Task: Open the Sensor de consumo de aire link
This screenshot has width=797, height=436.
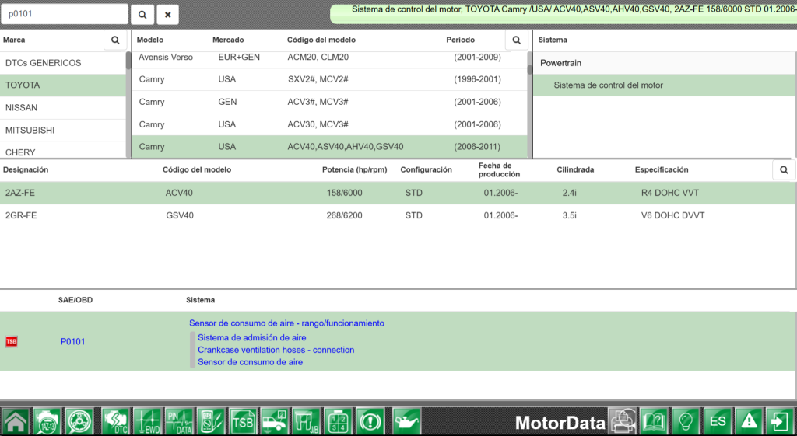Action: point(250,362)
